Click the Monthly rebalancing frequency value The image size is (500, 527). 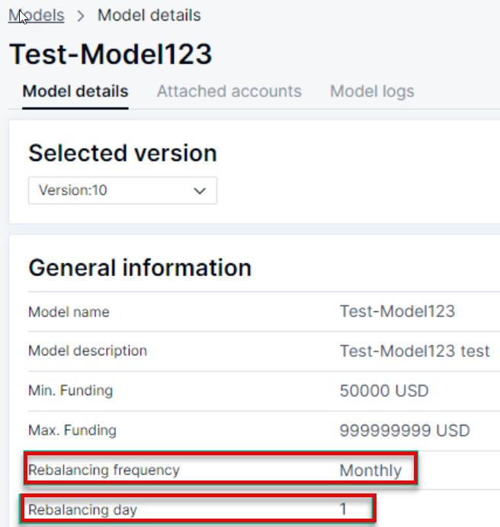point(370,470)
